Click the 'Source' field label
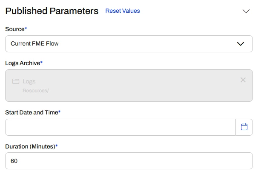The width and height of the screenshot is (258, 174). click(x=15, y=29)
